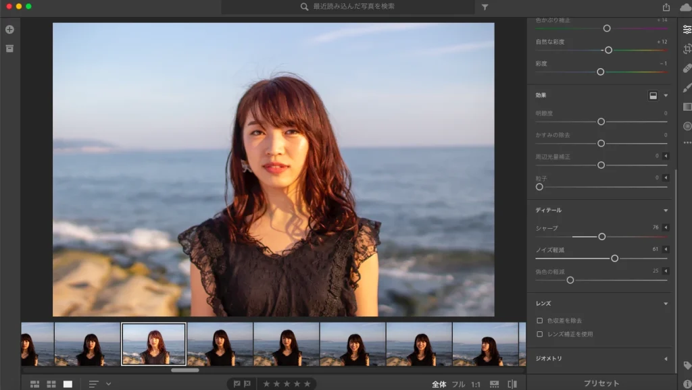This screenshot has width=692, height=390.
Task: Open sort order dropdown arrow
Action: 108,385
